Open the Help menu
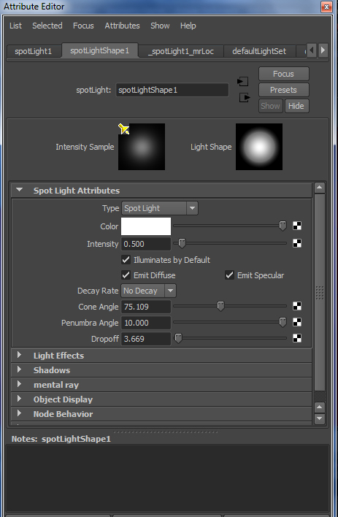Image resolution: width=338 pixels, height=517 pixels. point(188,26)
